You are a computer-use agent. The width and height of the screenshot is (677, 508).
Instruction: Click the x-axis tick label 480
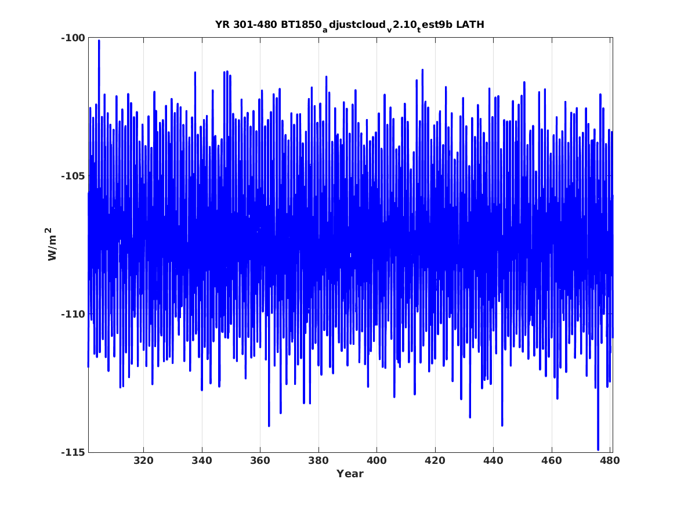[610, 460]
